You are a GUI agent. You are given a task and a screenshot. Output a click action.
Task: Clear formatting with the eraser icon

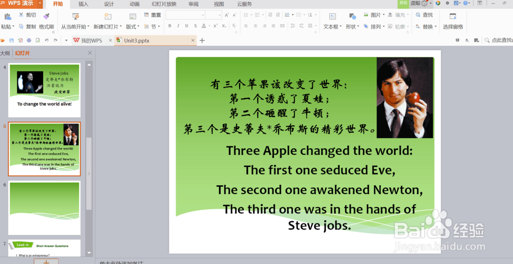coord(234,26)
